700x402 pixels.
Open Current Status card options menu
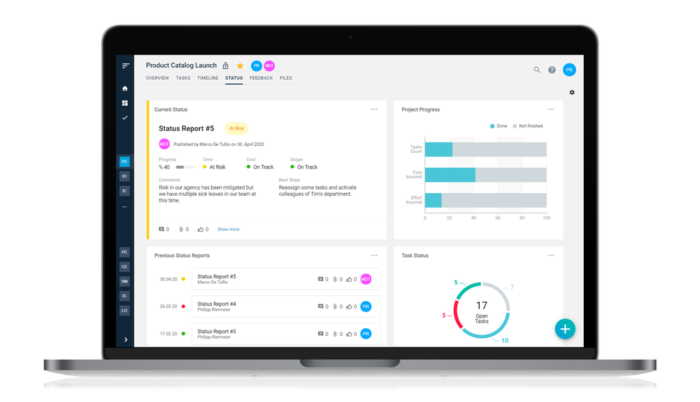[374, 109]
